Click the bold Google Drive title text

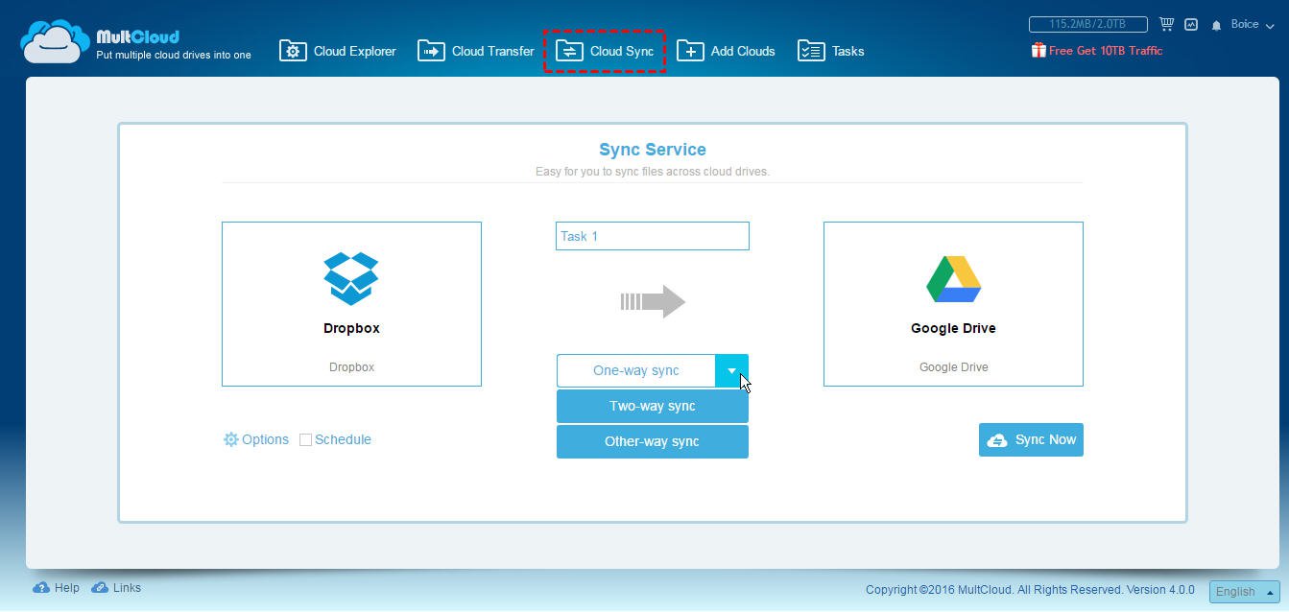953,328
